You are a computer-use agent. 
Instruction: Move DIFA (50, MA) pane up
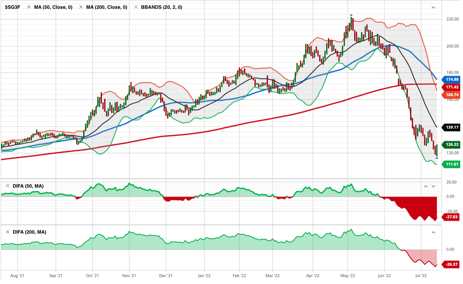coord(425,186)
